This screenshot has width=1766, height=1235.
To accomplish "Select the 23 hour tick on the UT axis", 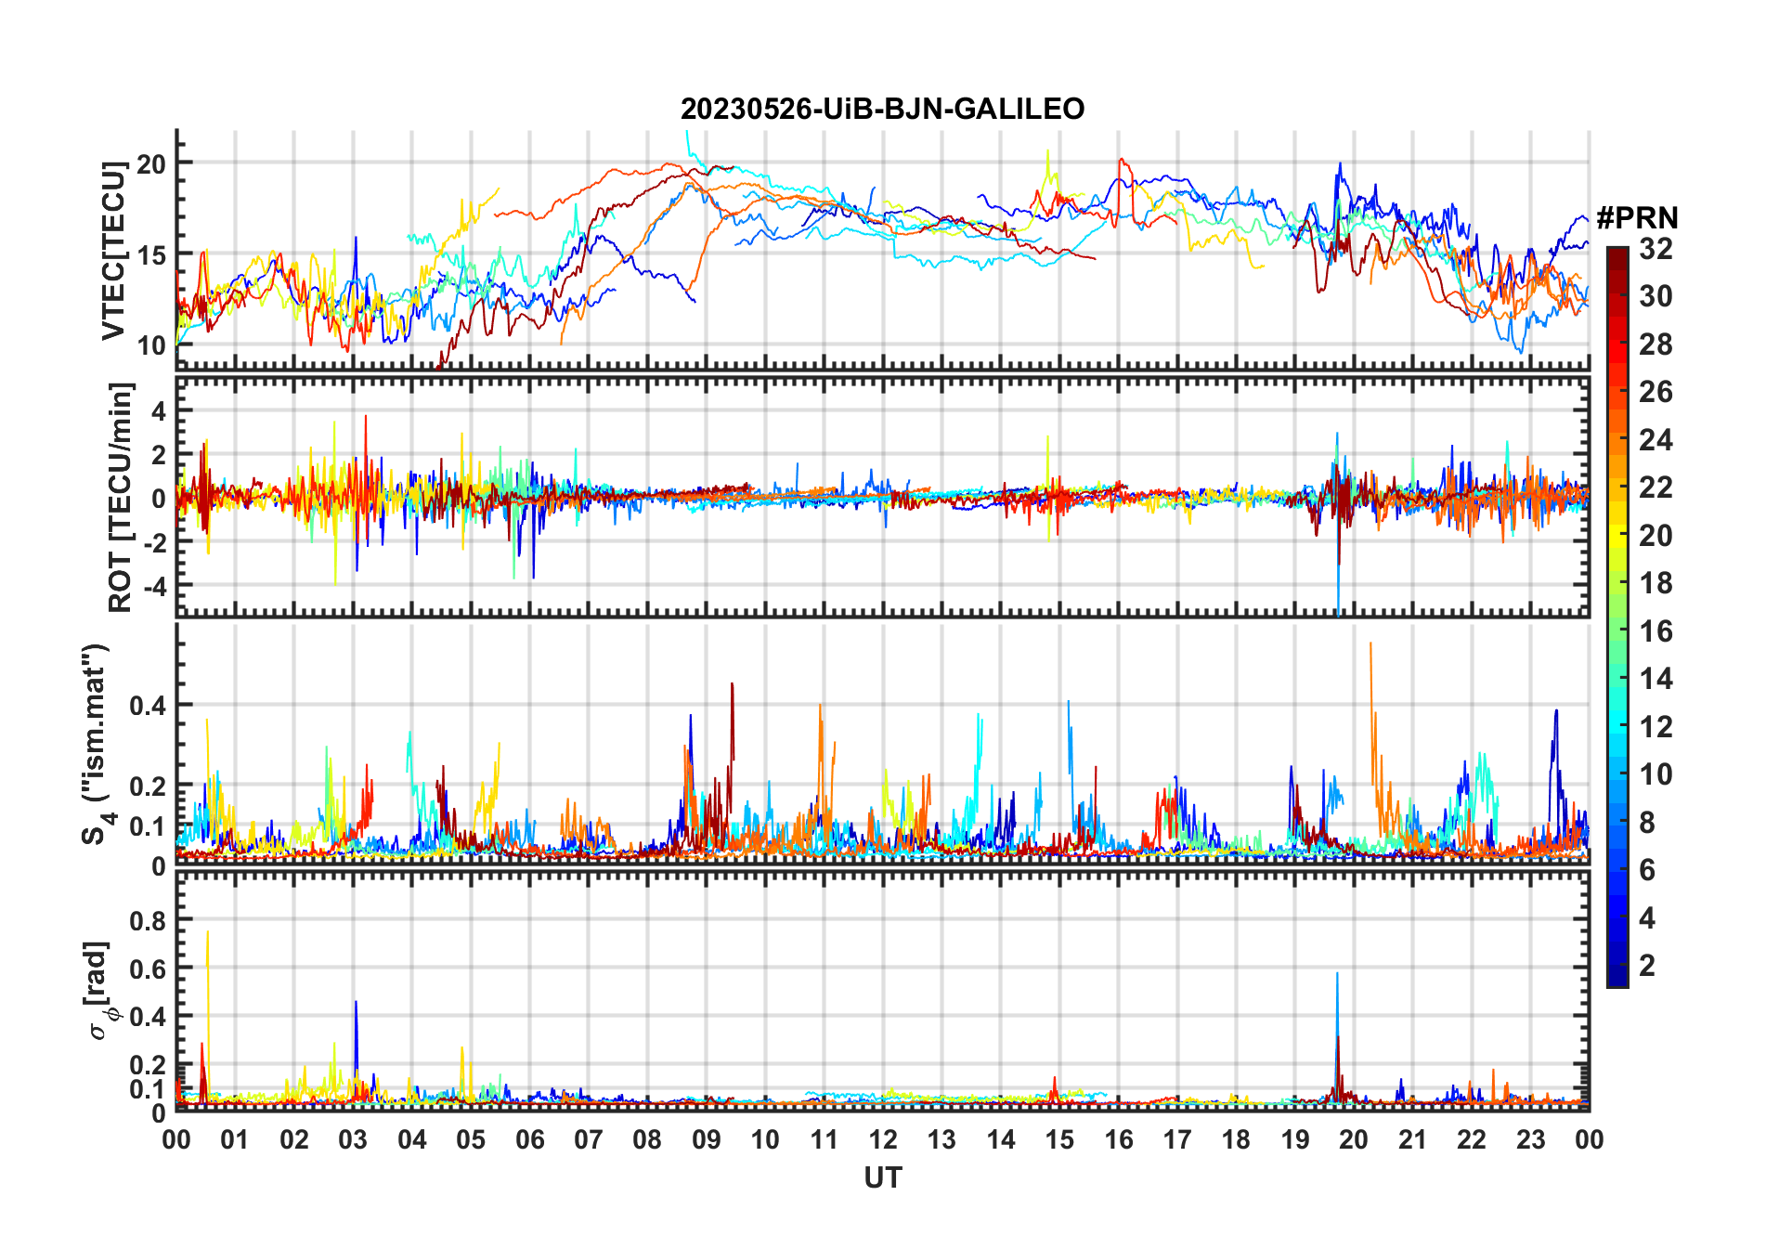I will tap(1530, 1139).
